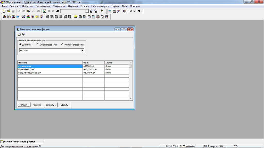Open the Документы menu
Viewport: 264px width, 148px height.
click(x=59, y=6)
